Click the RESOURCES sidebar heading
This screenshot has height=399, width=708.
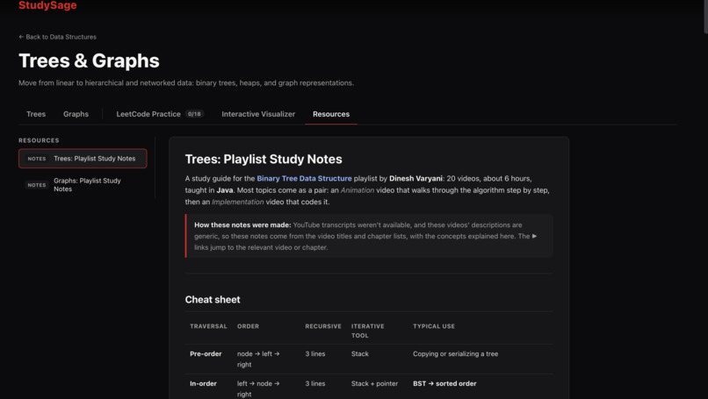coord(39,140)
